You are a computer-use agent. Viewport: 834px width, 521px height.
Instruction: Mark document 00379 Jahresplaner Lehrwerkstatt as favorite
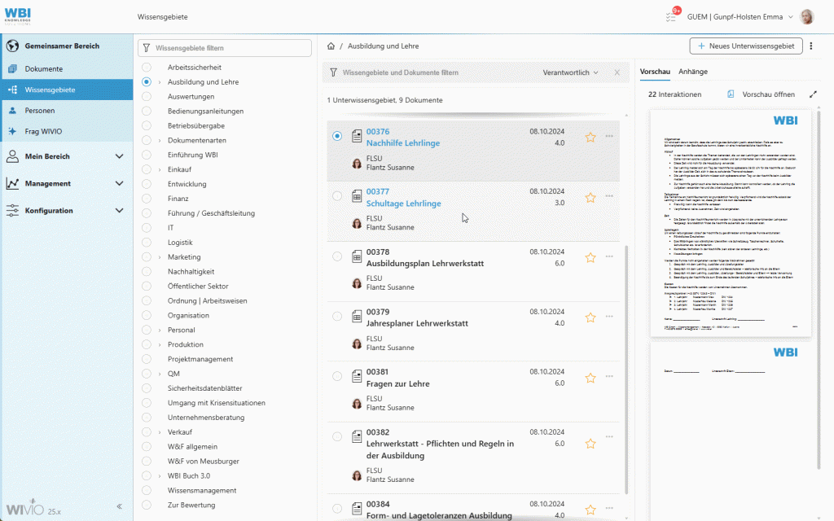click(x=590, y=316)
